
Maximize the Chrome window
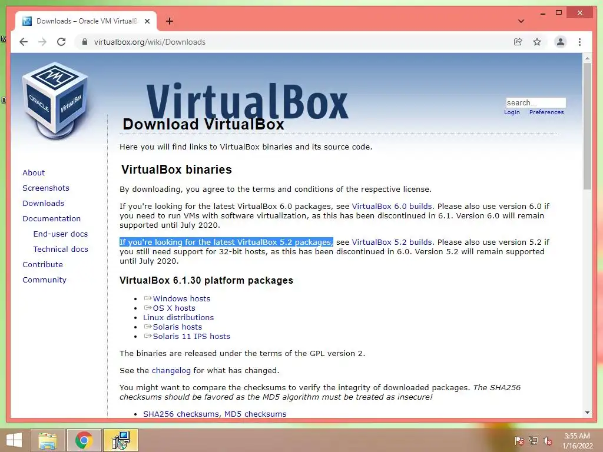(x=559, y=13)
